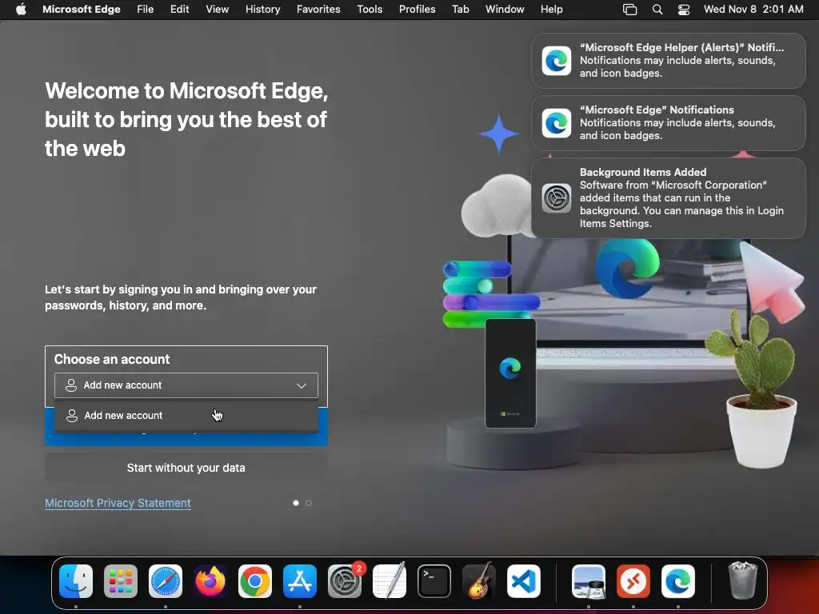Open TextEdit from the Dock
The width and height of the screenshot is (819, 614).
point(390,581)
